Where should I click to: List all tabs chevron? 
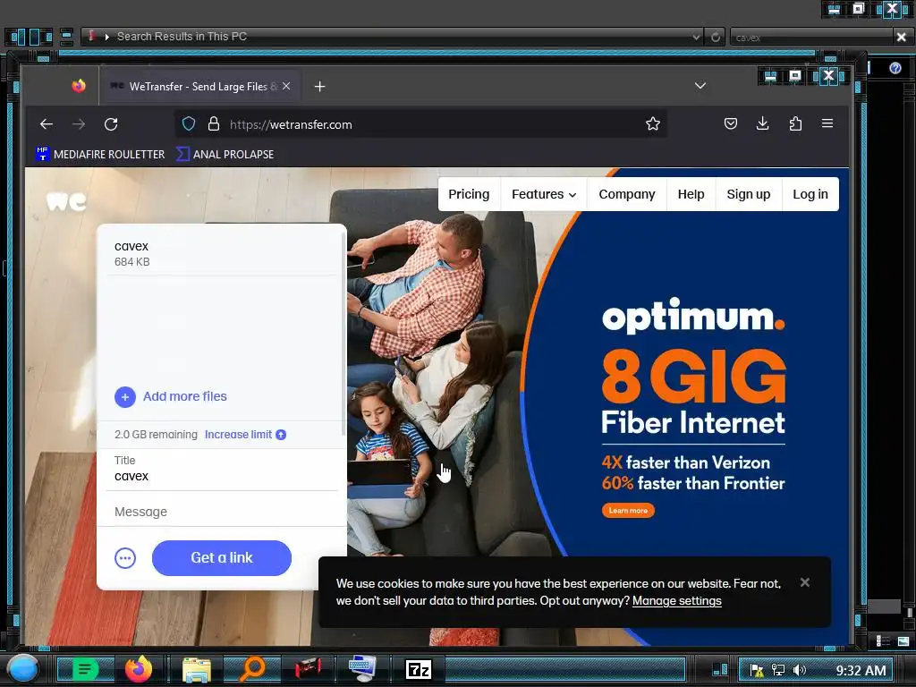pyautogui.click(x=700, y=86)
